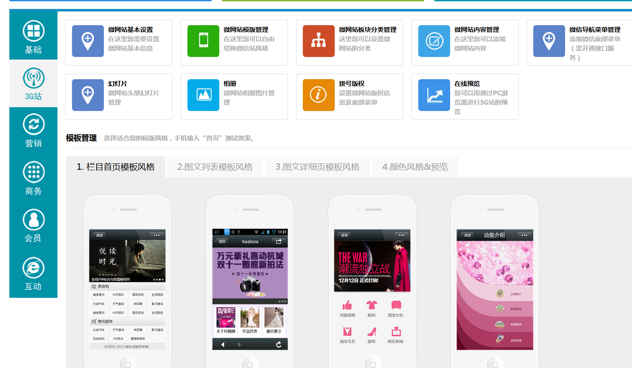Viewport: 632px width, 368px height.
Task: Click the 幻灯片 title text
Action: point(118,84)
